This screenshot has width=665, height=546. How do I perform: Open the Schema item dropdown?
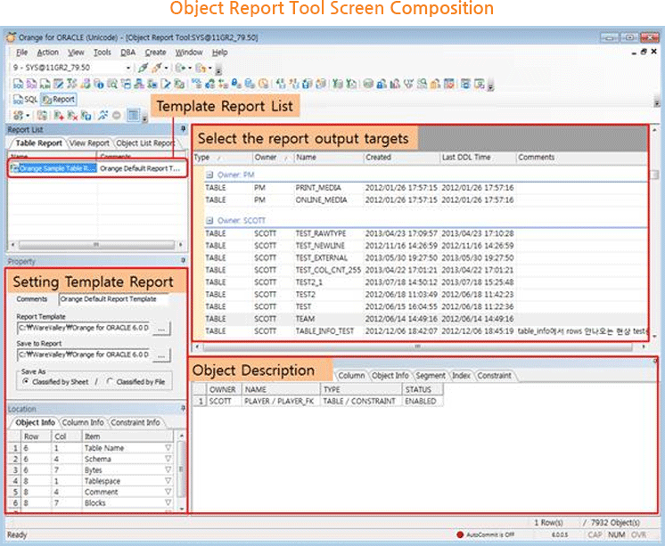[x=168, y=459]
